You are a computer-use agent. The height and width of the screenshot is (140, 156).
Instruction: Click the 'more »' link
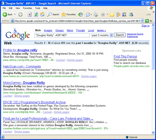coord(102,31)
